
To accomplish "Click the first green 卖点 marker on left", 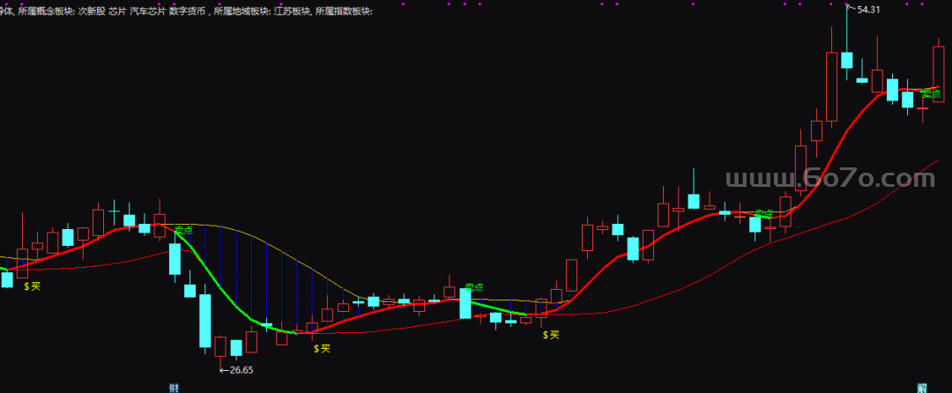I will [x=183, y=229].
